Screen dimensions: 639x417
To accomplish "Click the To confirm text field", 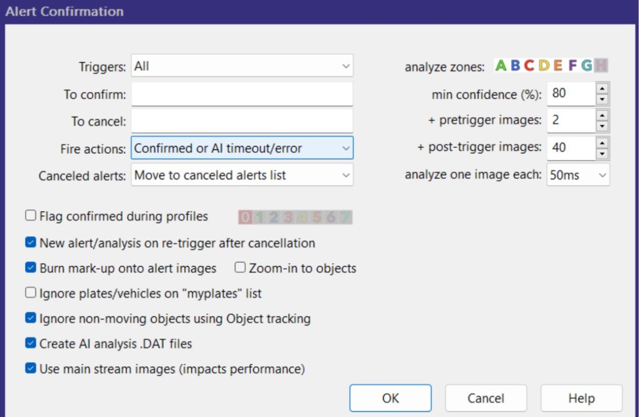I will click(x=242, y=94).
